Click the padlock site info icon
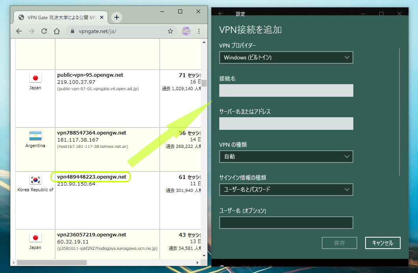This screenshot has width=418, height=273. coord(72,31)
